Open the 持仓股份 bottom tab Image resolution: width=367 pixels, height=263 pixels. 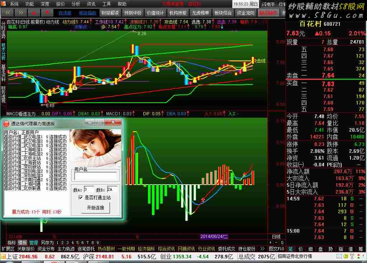pyautogui.click(x=247, y=249)
